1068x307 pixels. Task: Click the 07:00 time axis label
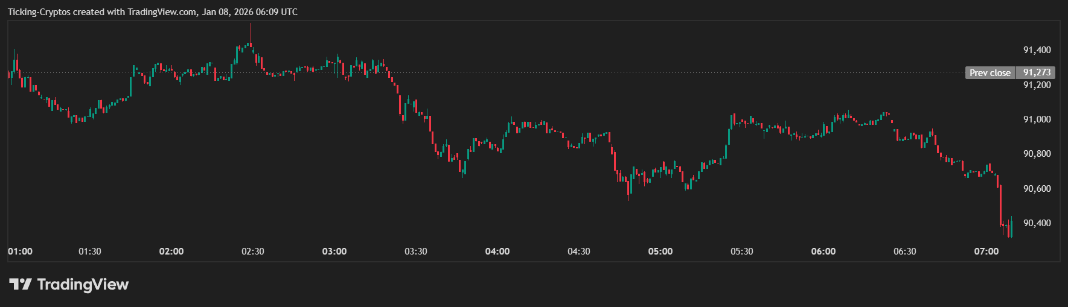point(986,252)
